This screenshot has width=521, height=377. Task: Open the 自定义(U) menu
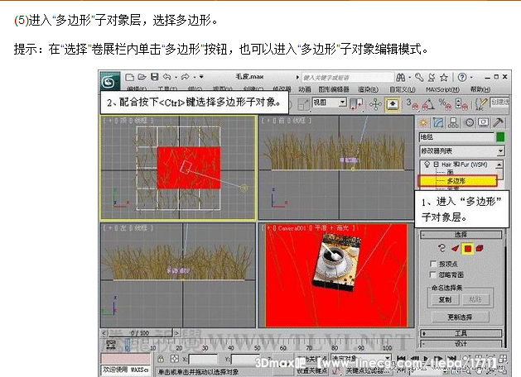click(x=403, y=89)
